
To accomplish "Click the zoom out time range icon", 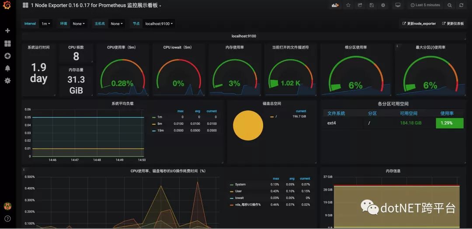I will click(449, 5).
